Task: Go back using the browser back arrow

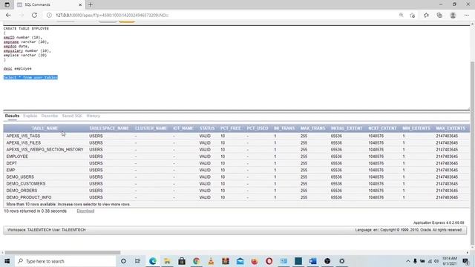Action: pos(8,15)
